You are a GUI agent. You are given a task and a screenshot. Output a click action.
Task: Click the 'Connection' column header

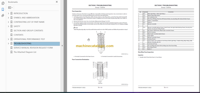(x=171, y=12)
